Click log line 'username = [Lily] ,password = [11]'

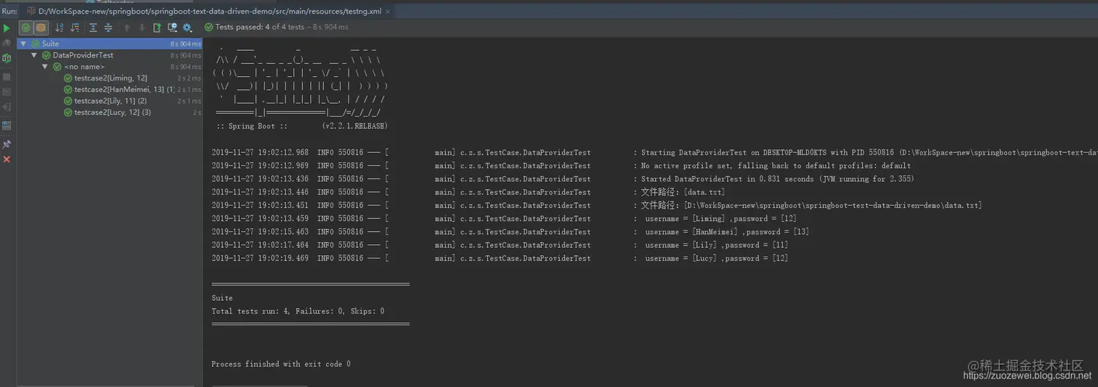click(x=715, y=245)
